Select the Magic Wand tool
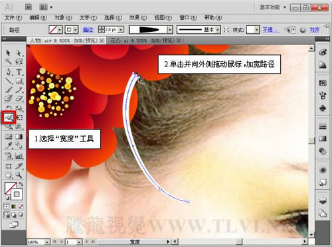Screen dimensions: 332x247 coord(8,61)
